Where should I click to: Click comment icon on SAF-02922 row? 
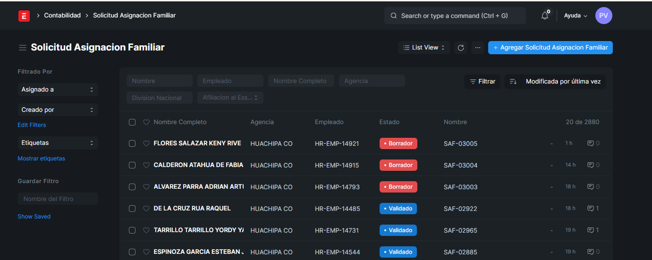pos(591,209)
